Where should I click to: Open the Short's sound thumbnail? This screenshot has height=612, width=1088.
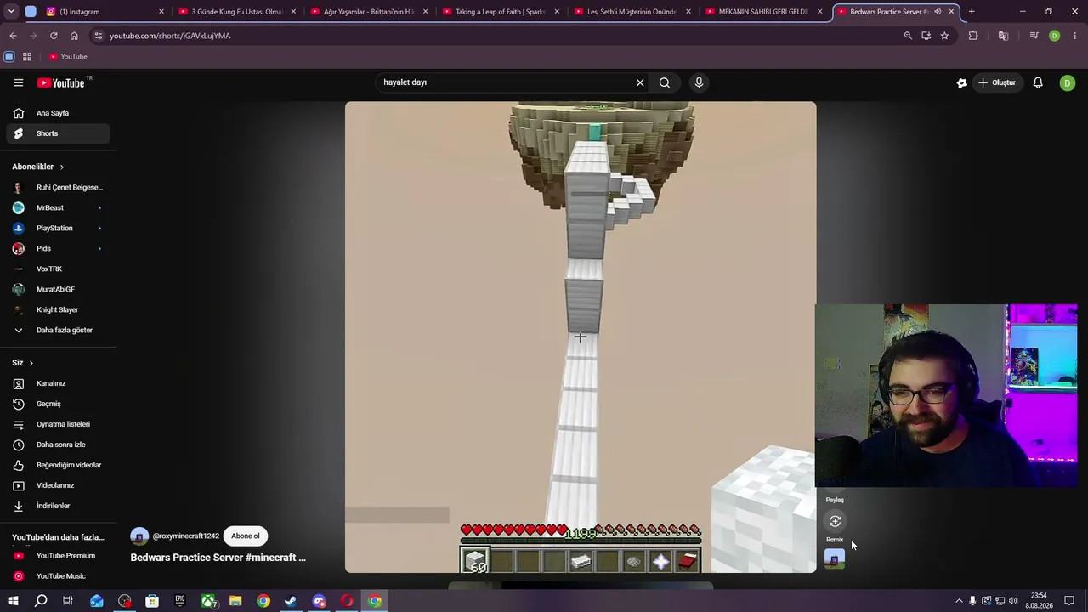coord(835,558)
